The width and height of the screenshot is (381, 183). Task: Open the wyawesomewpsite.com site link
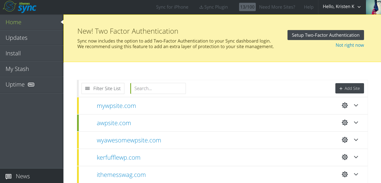pyautogui.click(x=129, y=140)
